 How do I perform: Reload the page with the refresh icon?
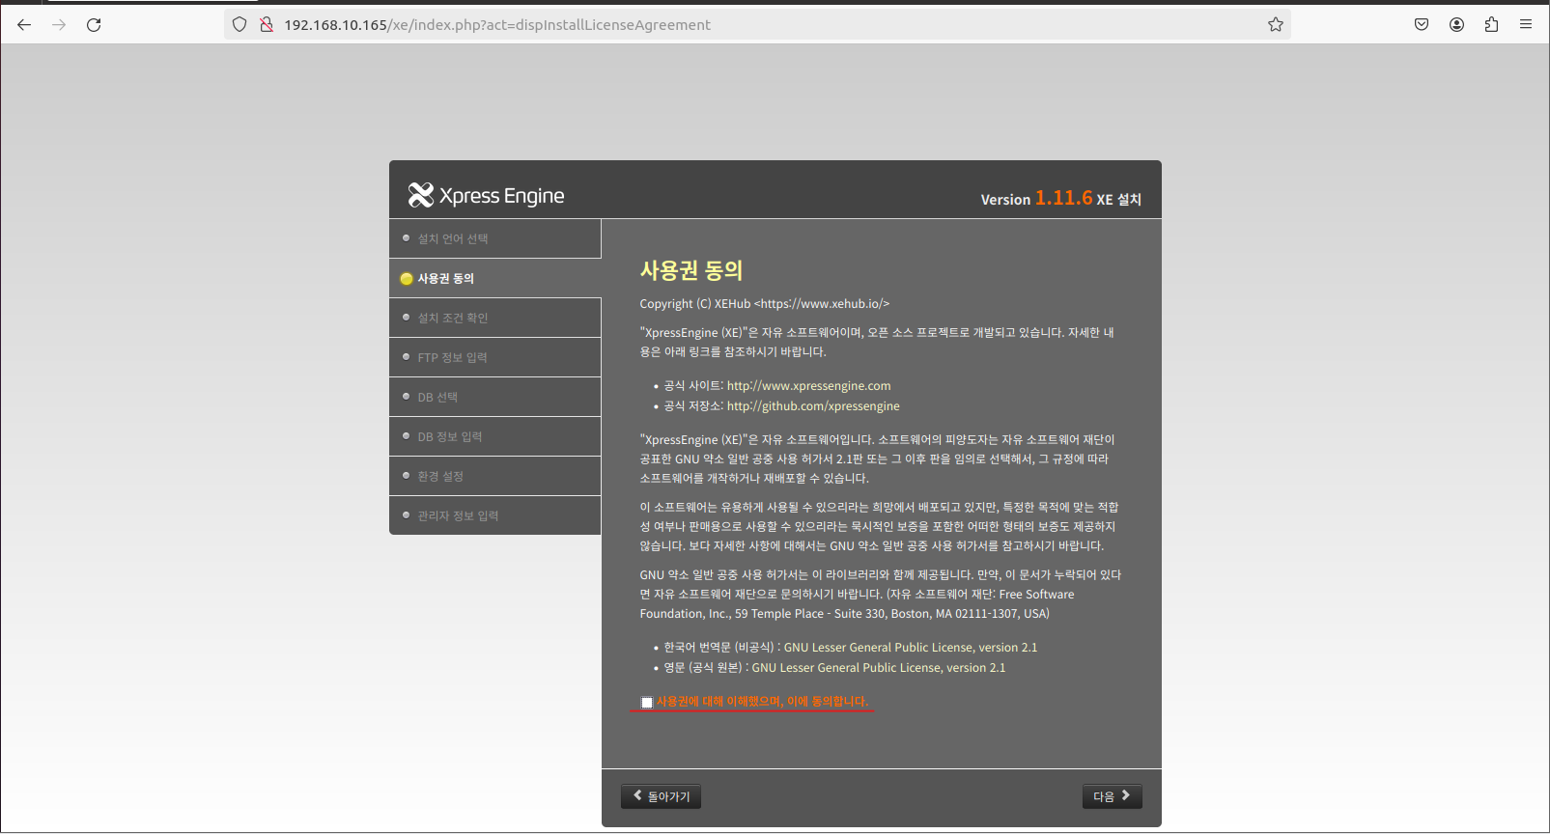coord(94,25)
